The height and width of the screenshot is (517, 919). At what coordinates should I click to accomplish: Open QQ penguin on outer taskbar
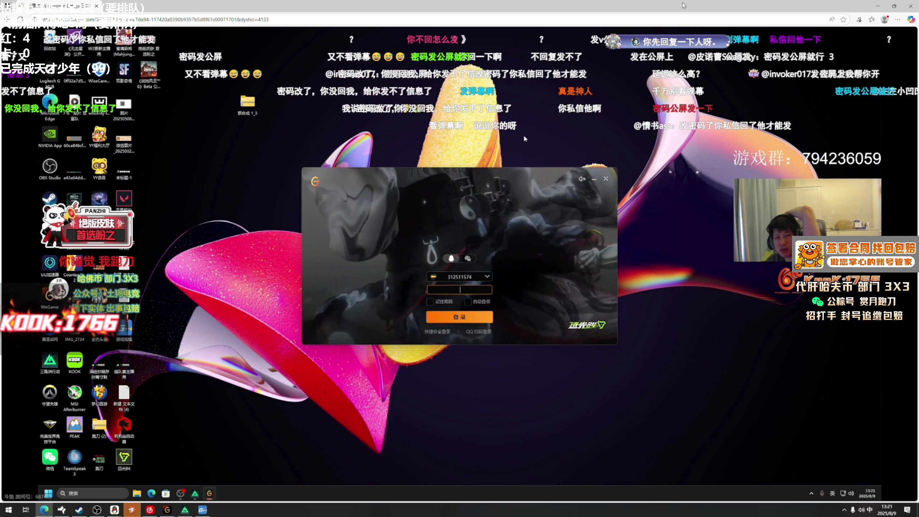click(x=115, y=510)
